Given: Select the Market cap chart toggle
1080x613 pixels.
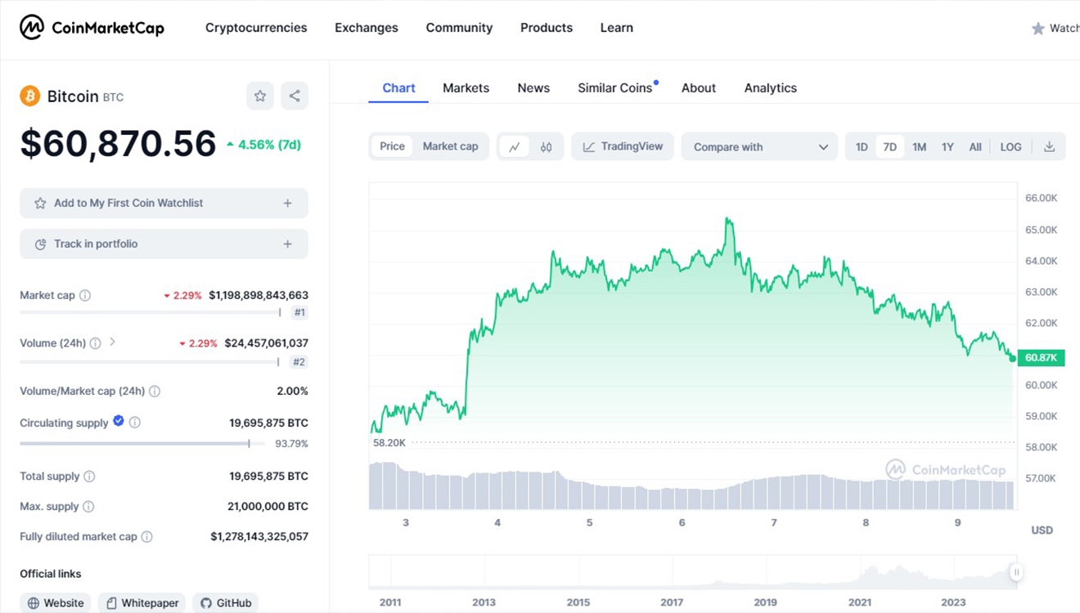Looking at the screenshot, I should pyautogui.click(x=450, y=146).
